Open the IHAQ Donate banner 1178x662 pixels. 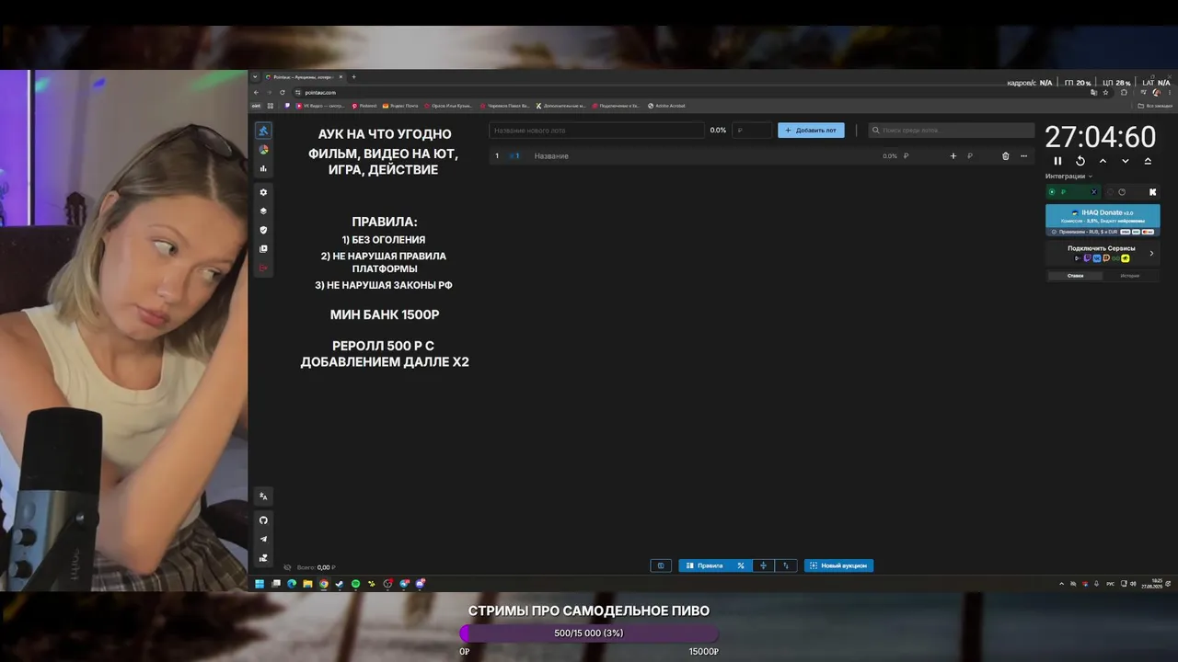(1103, 221)
